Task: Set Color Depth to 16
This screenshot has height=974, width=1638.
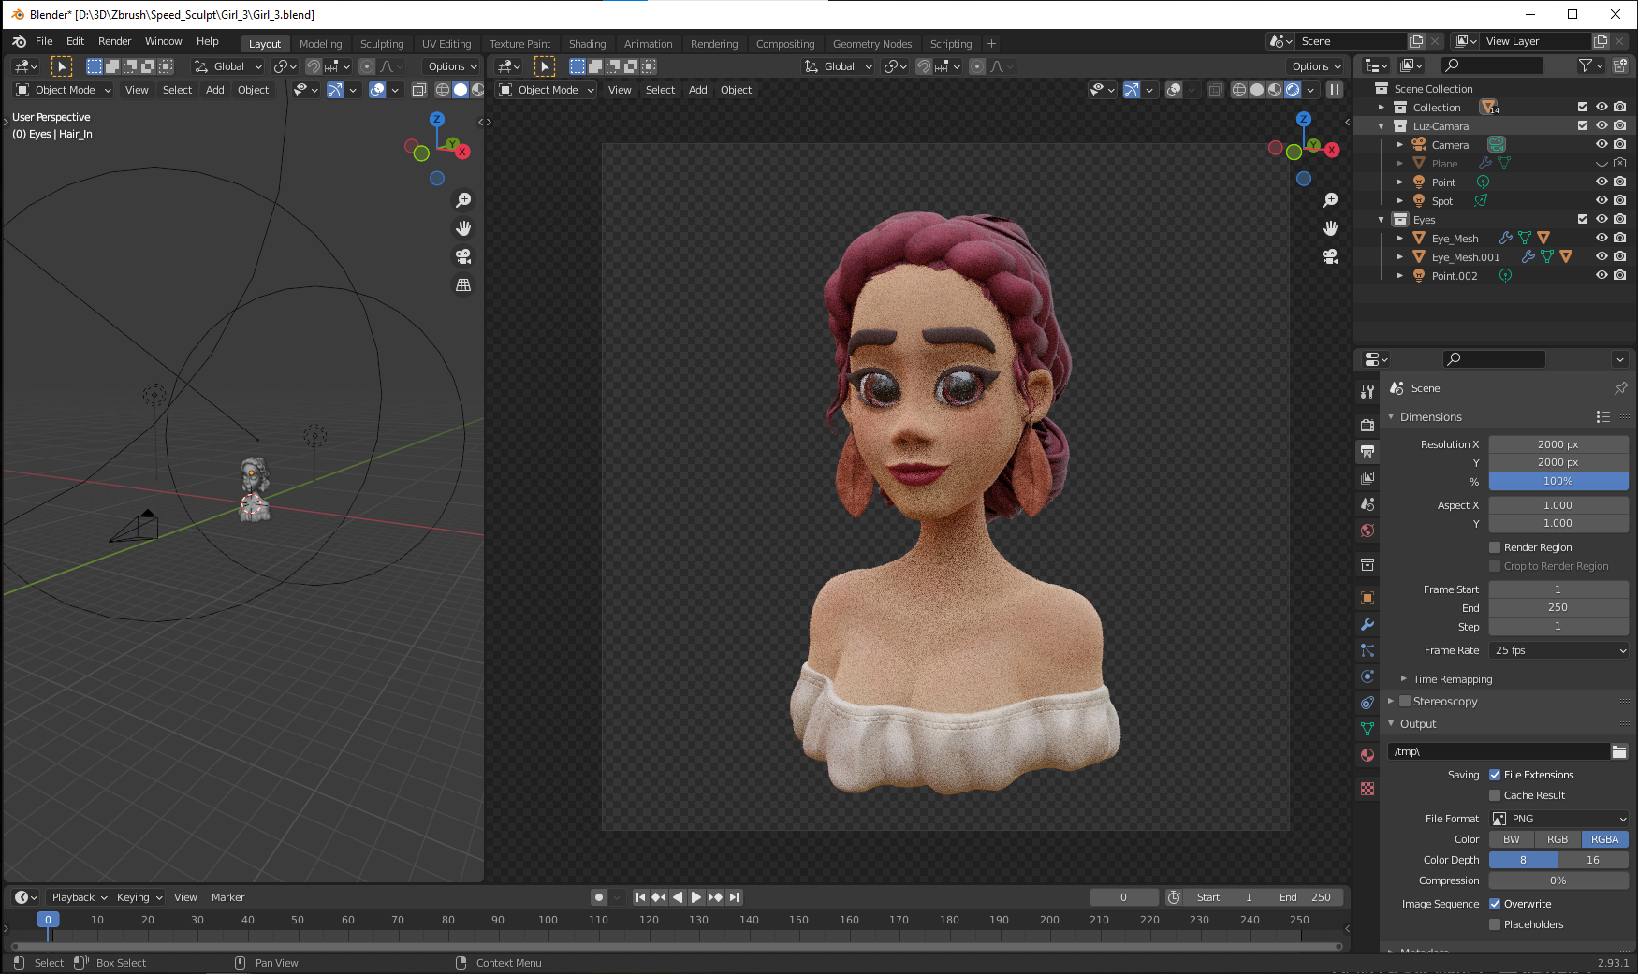Action: (x=1593, y=860)
